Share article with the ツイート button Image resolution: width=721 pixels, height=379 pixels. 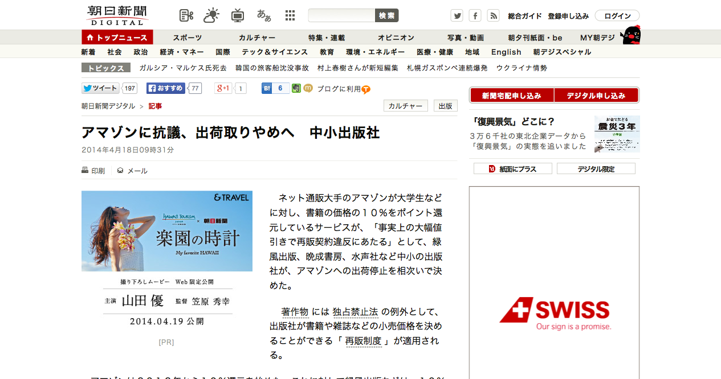click(x=100, y=88)
